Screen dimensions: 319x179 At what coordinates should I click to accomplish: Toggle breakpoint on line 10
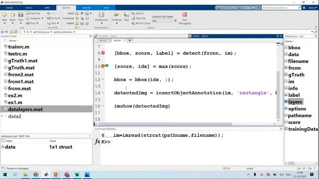pos(103,66)
